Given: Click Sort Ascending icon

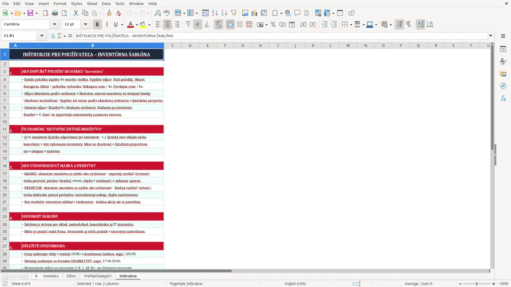Looking at the screenshot, I should click(x=215, y=13).
